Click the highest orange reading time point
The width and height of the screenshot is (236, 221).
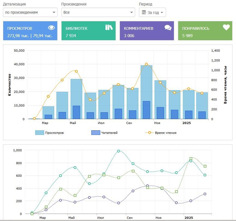[146, 64]
